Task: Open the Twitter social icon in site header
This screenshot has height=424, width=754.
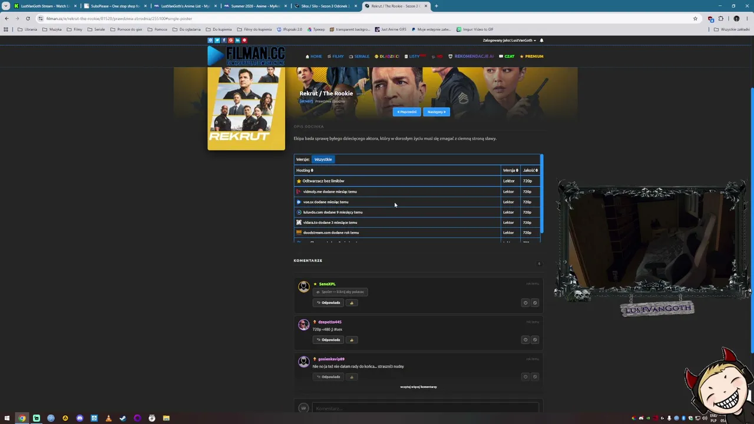Action: (217, 40)
